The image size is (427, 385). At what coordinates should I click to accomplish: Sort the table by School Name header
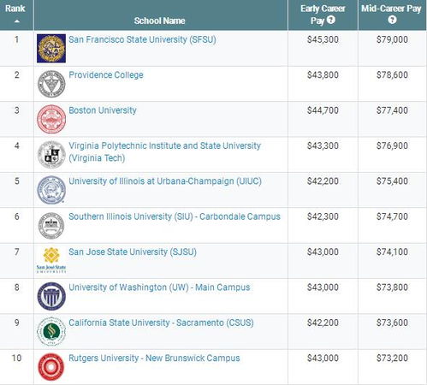(159, 21)
